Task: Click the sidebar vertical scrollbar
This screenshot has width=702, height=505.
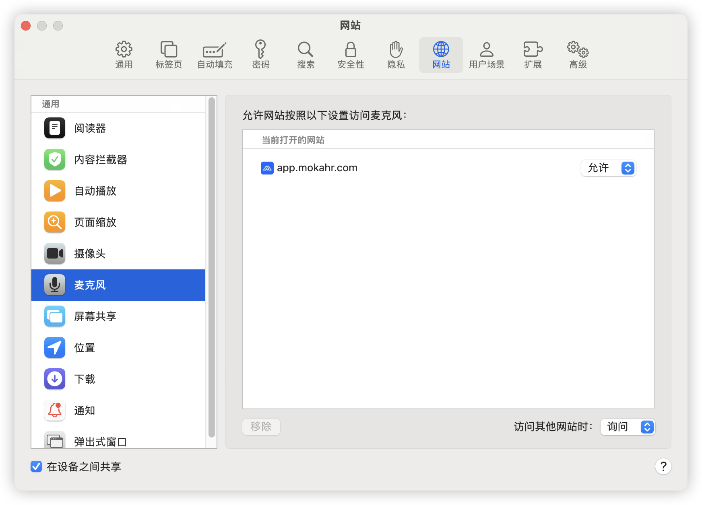Action: click(212, 267)
